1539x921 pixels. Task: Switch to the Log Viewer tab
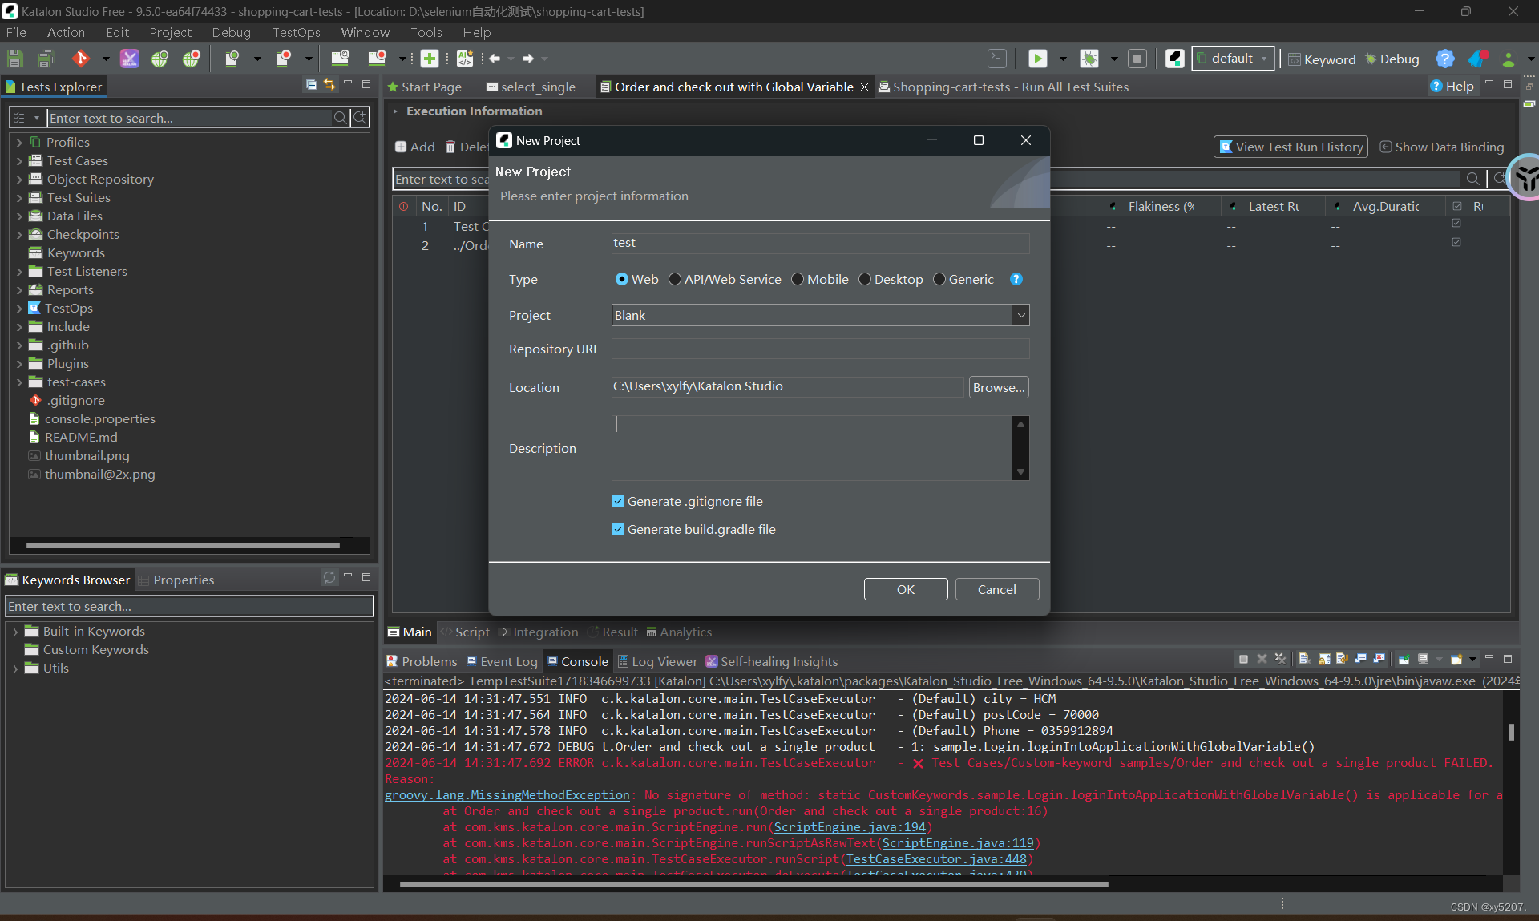656,661
